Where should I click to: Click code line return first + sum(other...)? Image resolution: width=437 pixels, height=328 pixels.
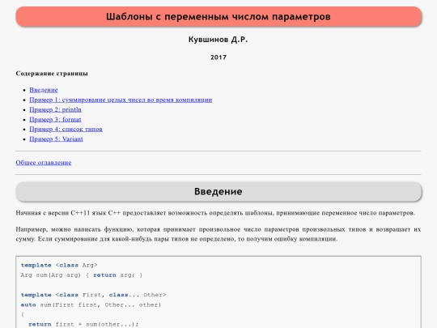pyautogui.click(x=83, y=325)
